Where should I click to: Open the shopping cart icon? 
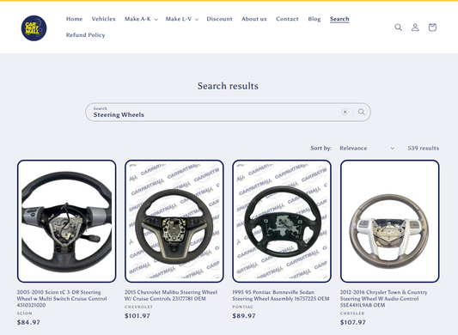(432, 27)
